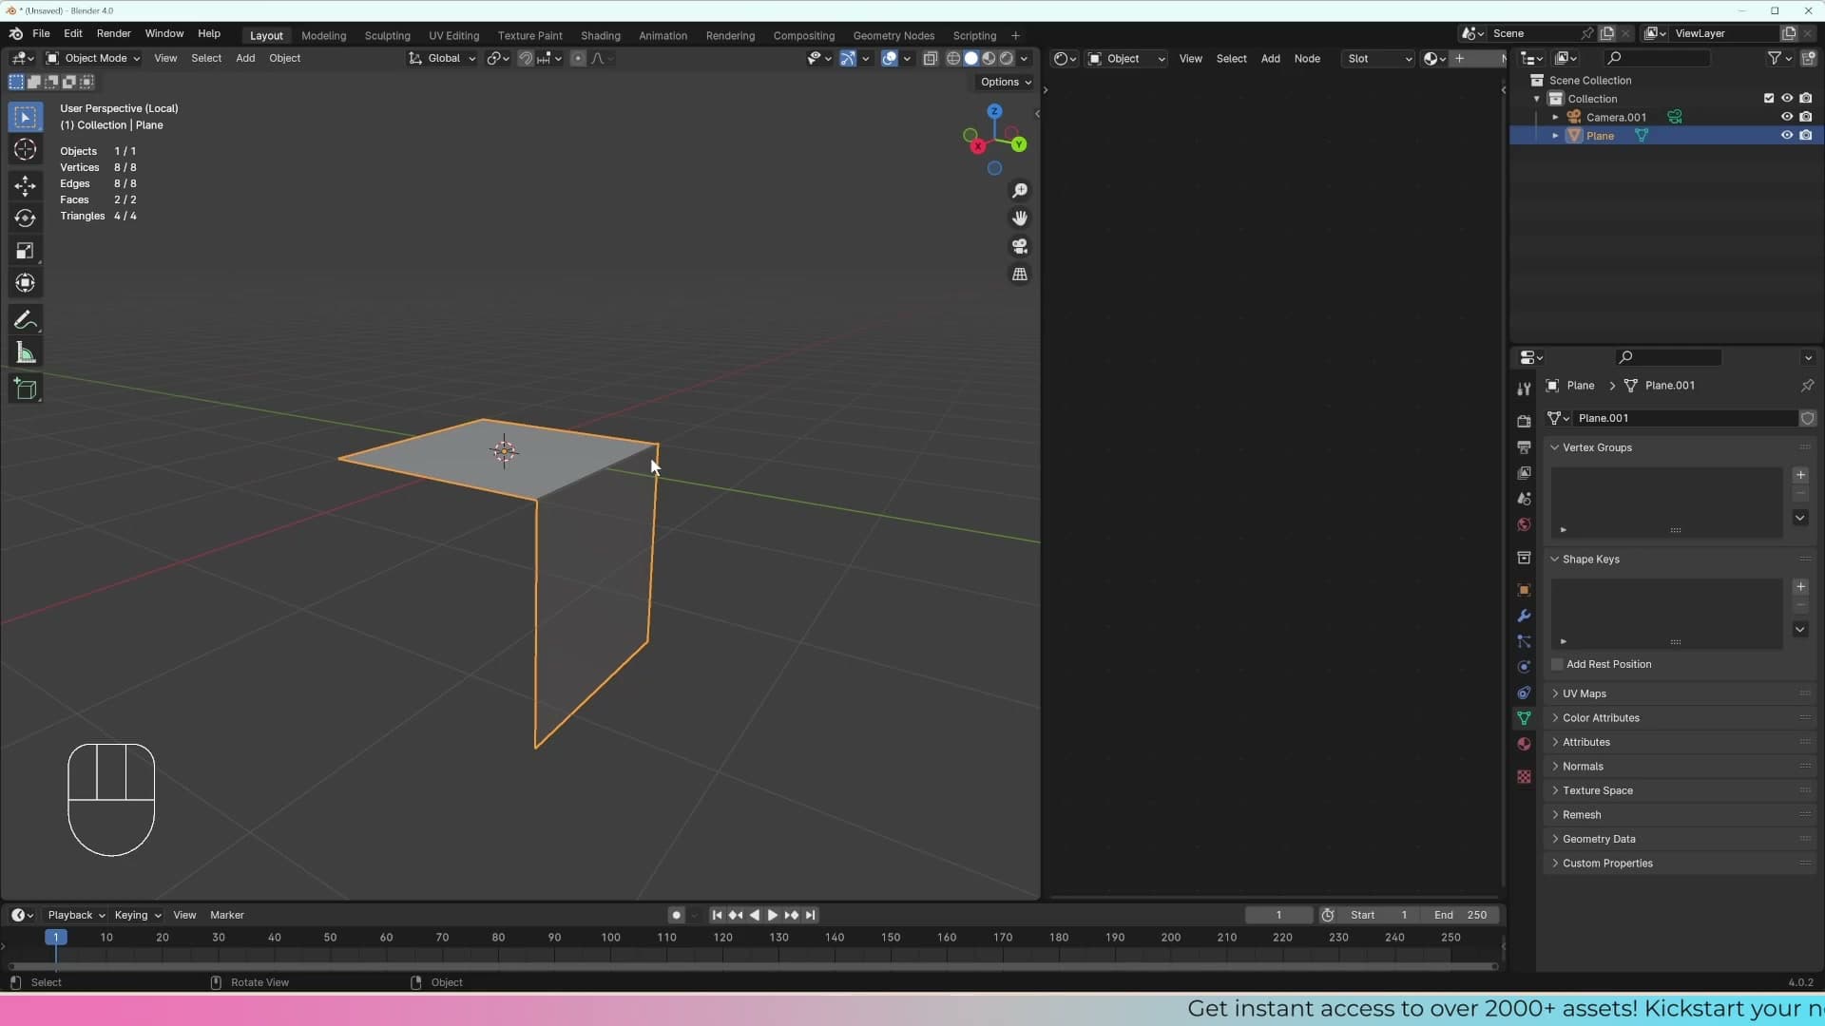
Task: Select wireframe viewport shading
Action: coord(953,58)
